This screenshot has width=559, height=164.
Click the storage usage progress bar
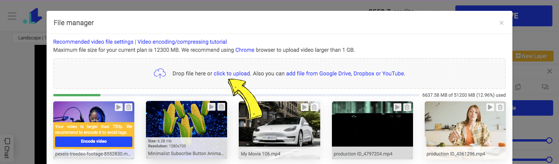tap(237, 95)
